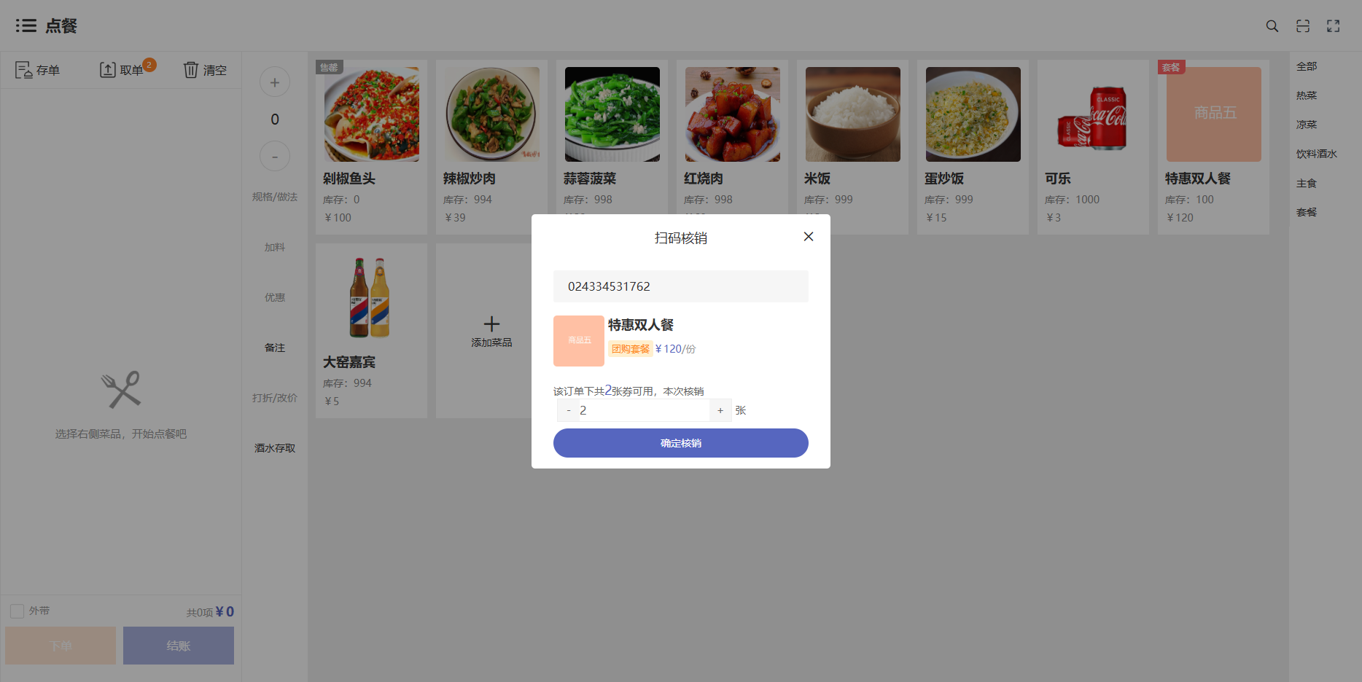This screenshot has height=682, width=1362.
Task: Click the 确定核销 confirm button
Action: (680, 443)
